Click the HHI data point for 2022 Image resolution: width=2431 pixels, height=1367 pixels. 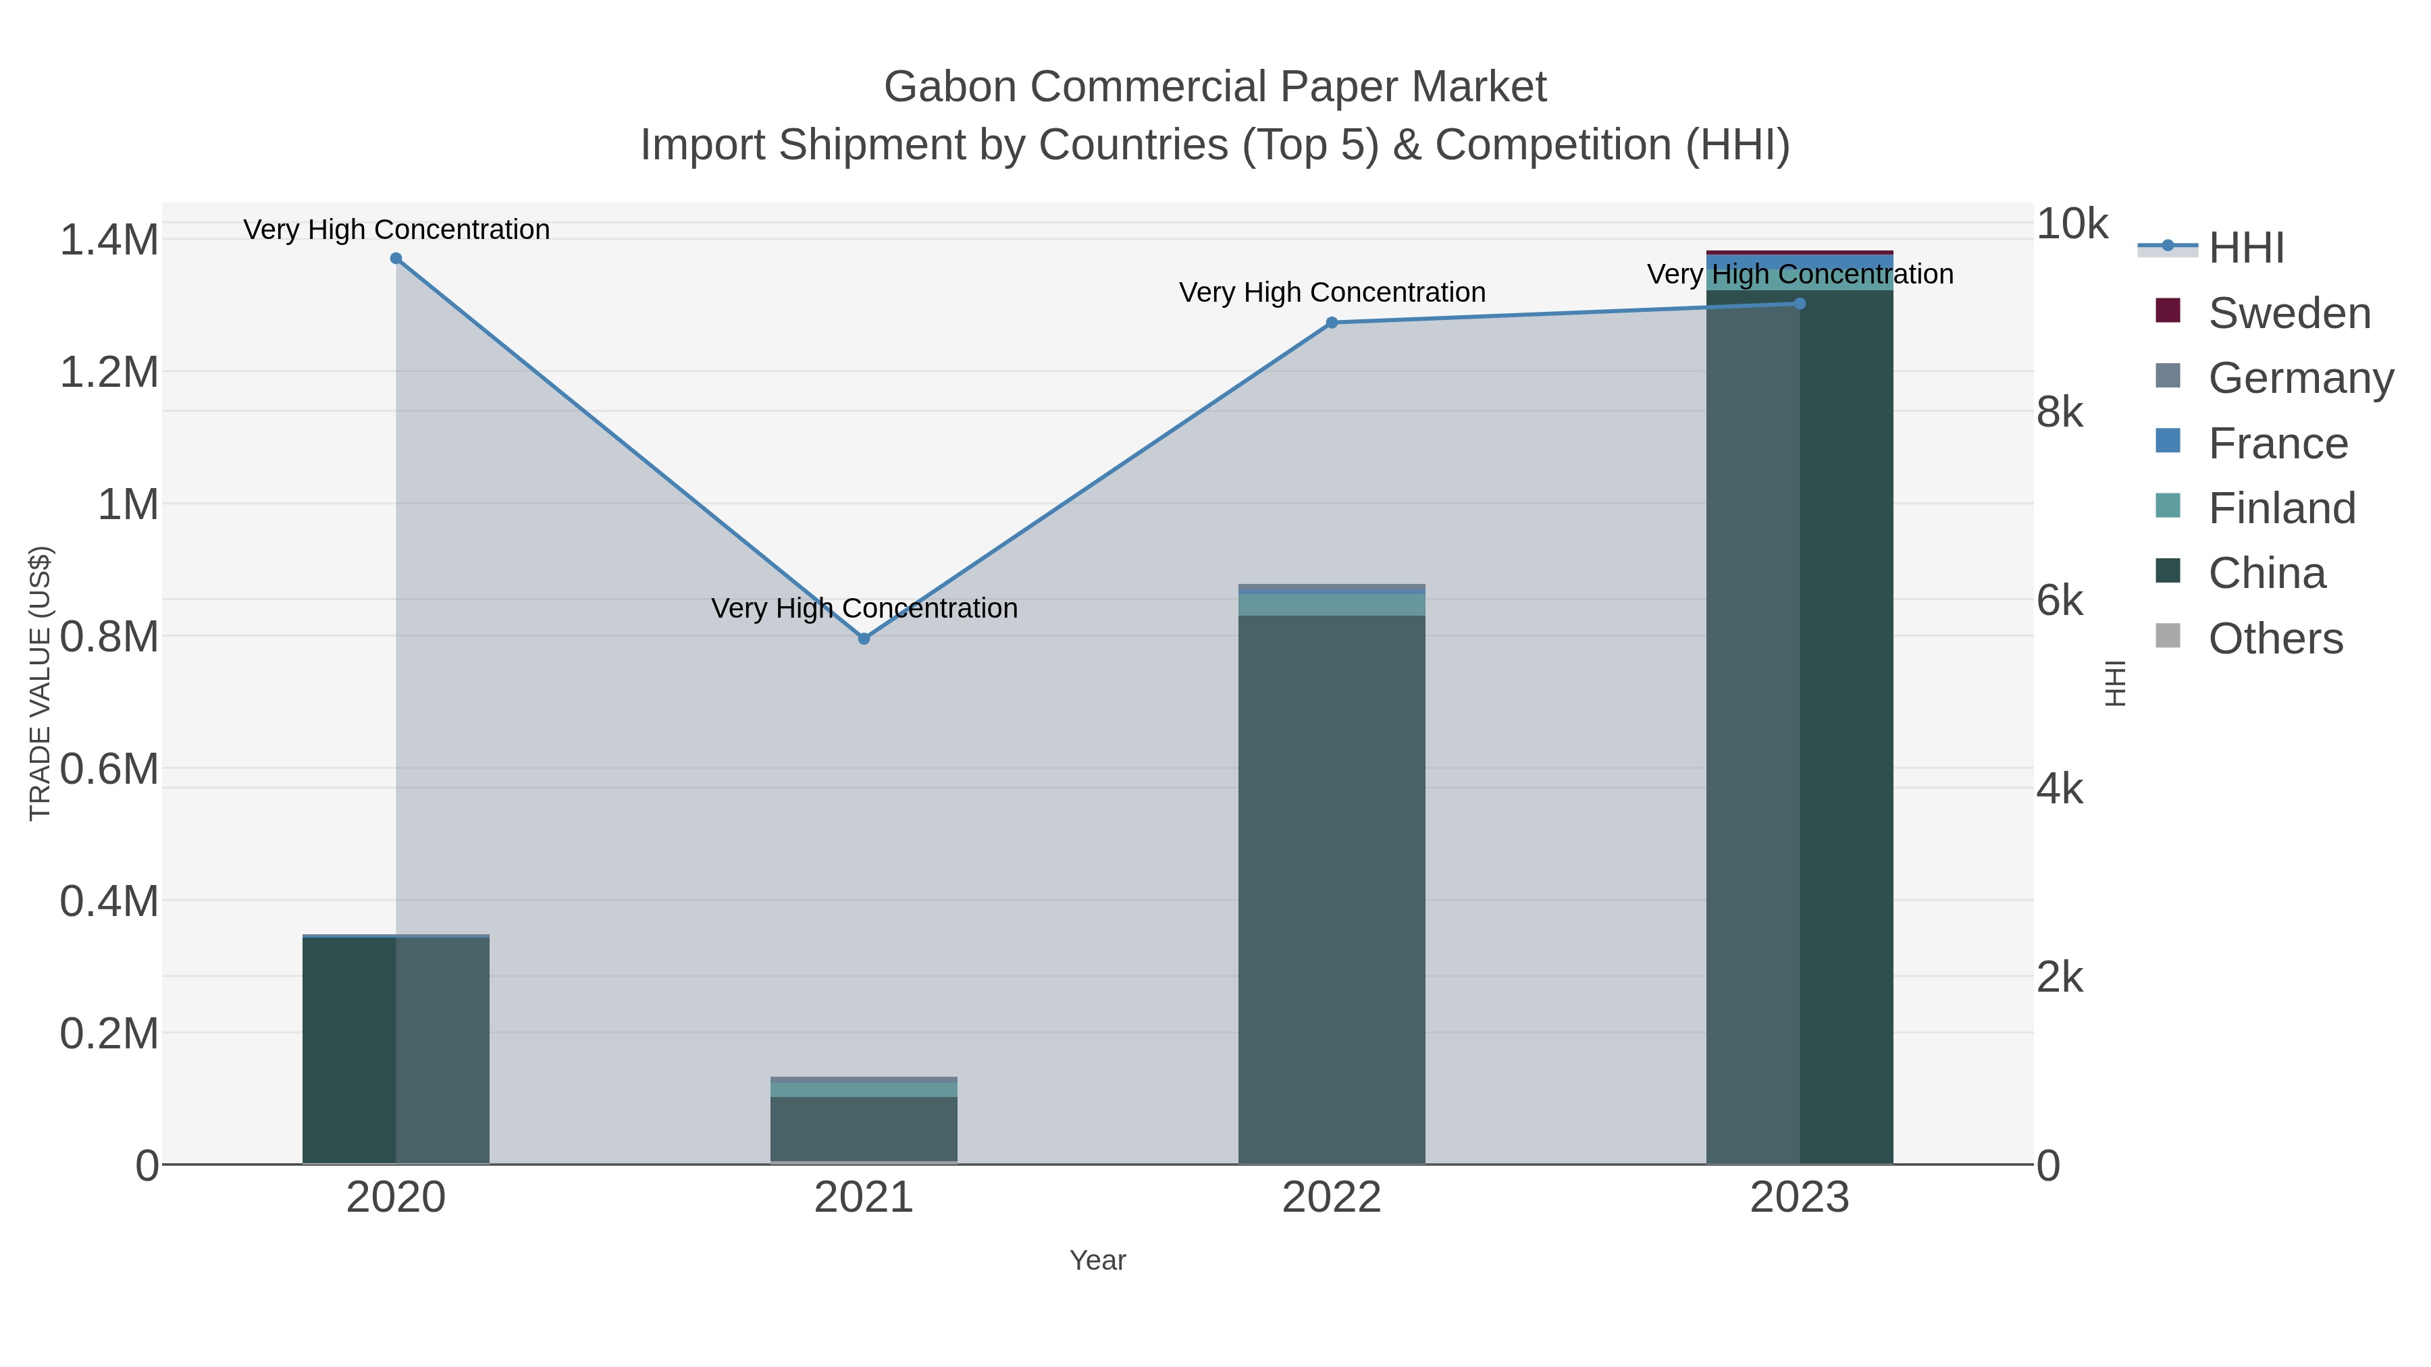(1332, 323)
